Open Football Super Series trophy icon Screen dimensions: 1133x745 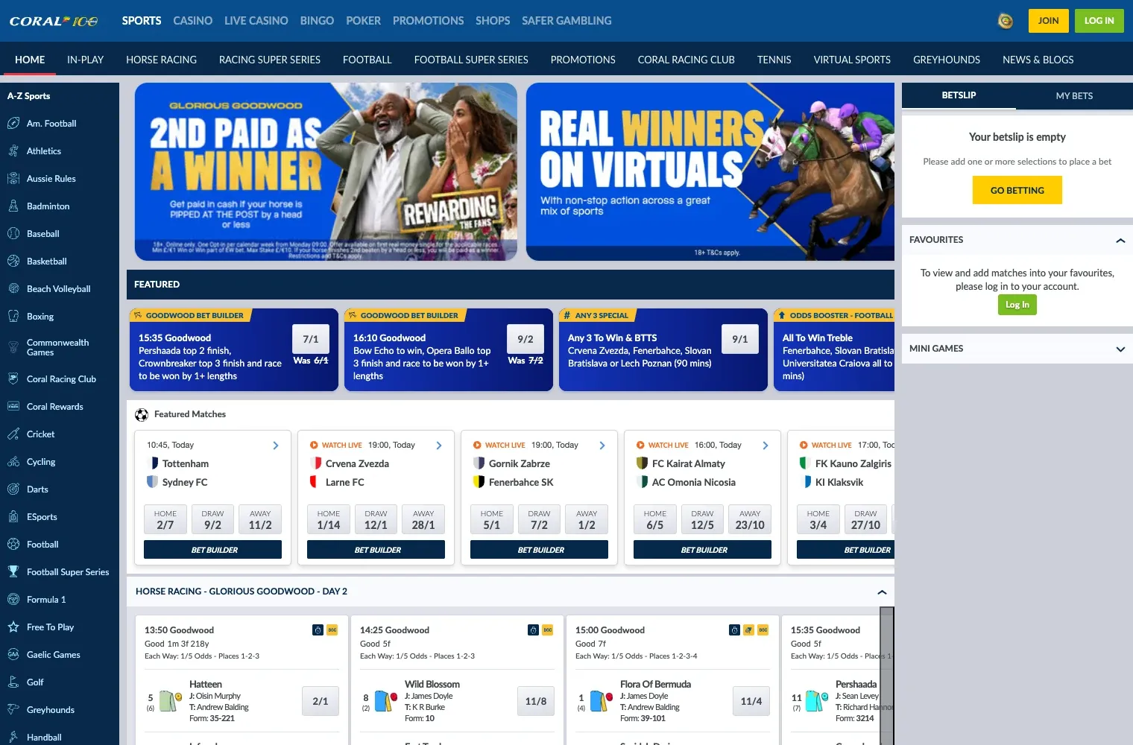(x=13, y=572)
